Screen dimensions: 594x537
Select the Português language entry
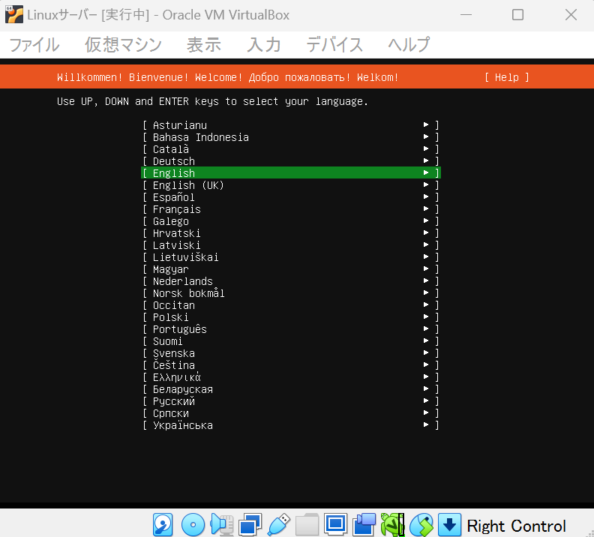[x=290, y=329]
